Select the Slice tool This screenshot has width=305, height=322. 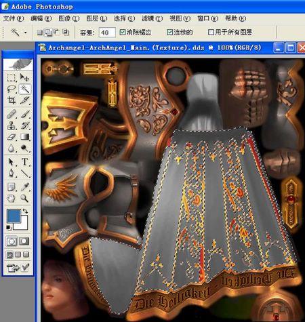(24, 100)
